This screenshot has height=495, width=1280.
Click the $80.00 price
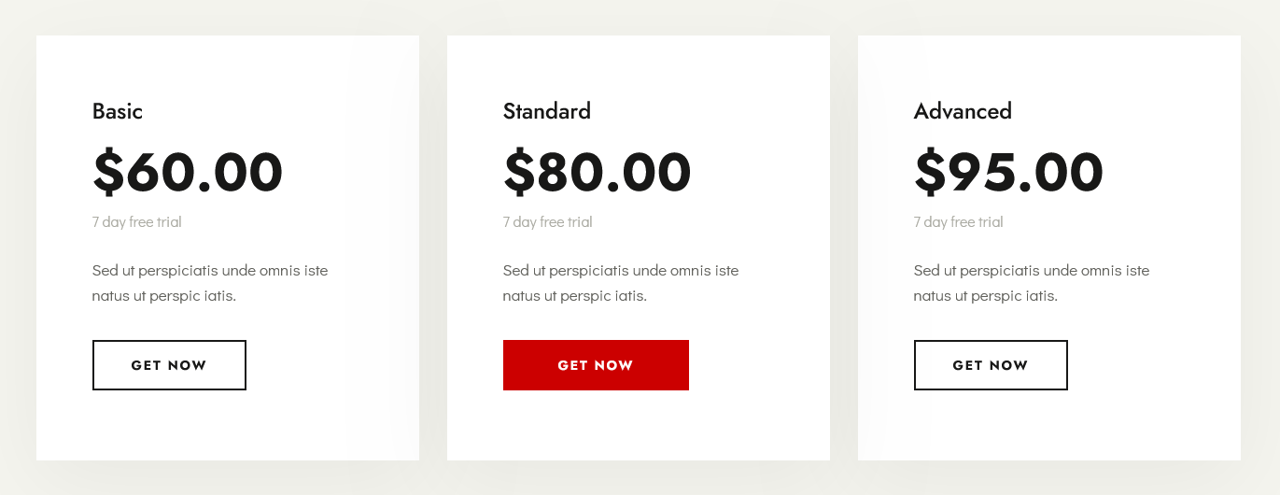coord(598,172)
